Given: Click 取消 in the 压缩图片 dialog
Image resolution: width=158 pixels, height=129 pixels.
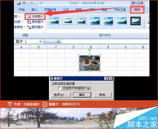Looking at the screenshot, I should click(x=102, y=95).
